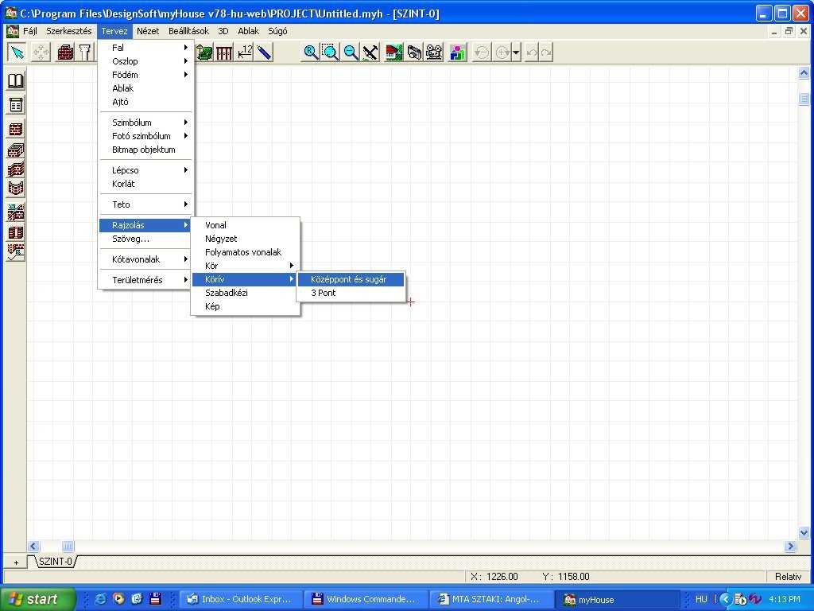
Task: Select Négyzet drawing option
Action: tap(246, 239)
